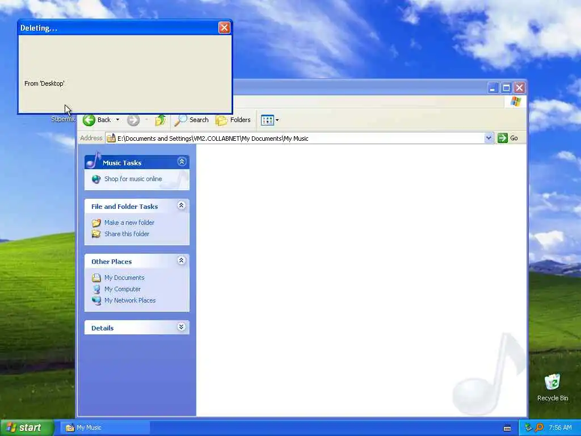Open Shop for music online link
The width and height of the screenshot is (581, 436).
coord(133,179)
